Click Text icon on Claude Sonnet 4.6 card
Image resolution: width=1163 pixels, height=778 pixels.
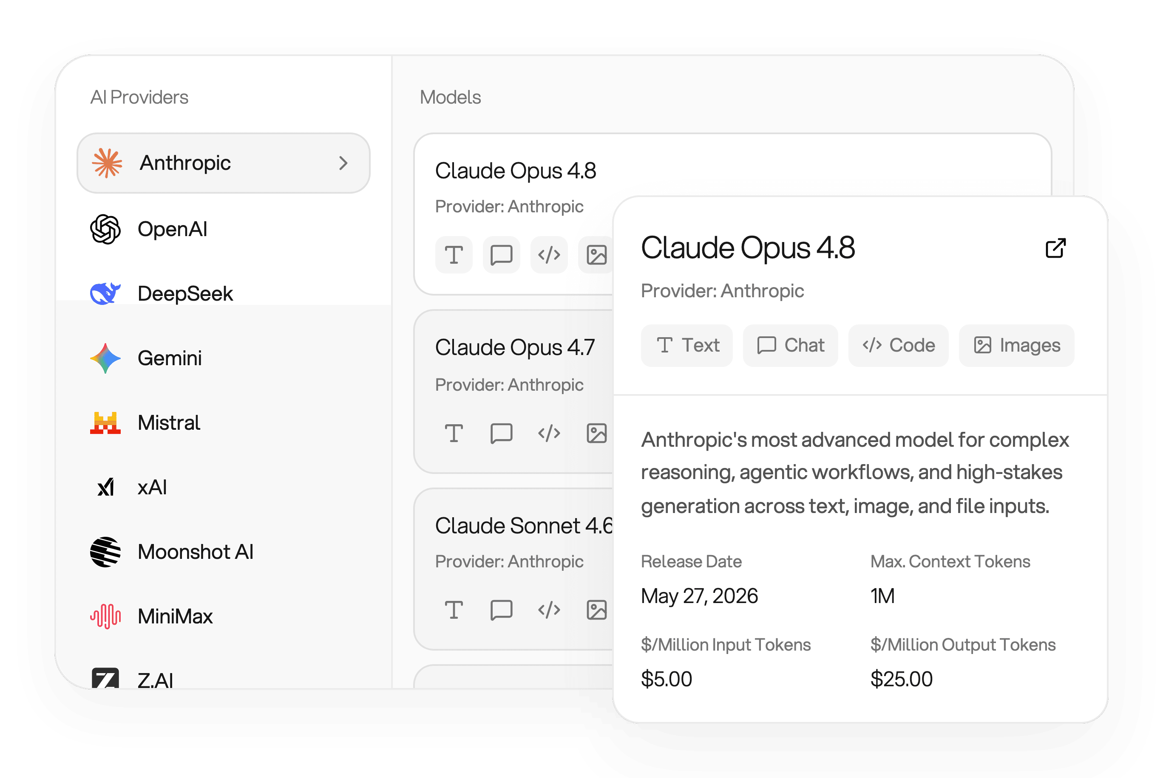454,610
